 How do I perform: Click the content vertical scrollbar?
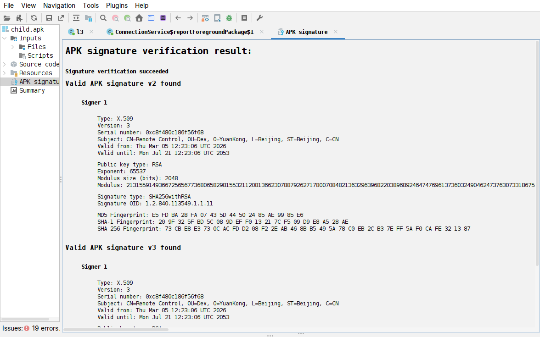(537, 153)
